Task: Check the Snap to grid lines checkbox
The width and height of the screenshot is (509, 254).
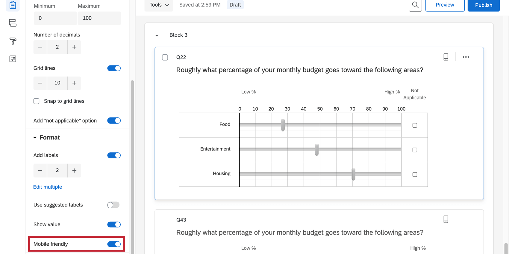Action: point(37,101)
